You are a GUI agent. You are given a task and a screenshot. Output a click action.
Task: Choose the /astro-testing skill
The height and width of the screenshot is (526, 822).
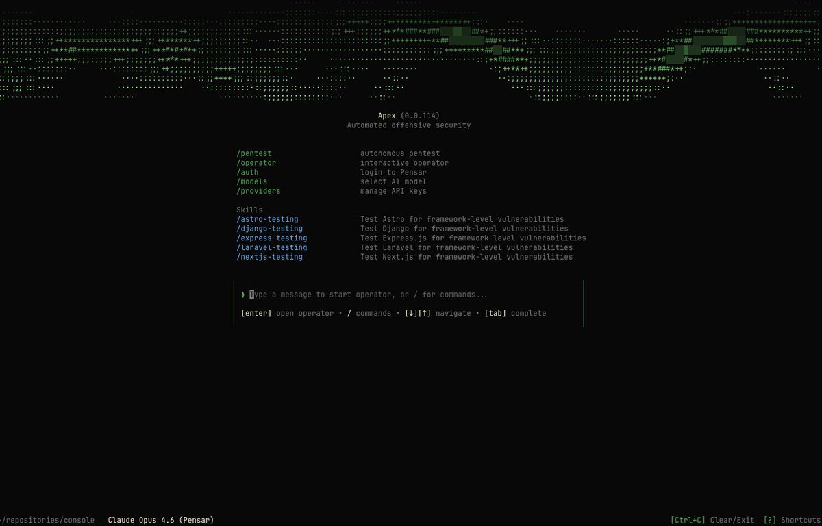[267, 219]
